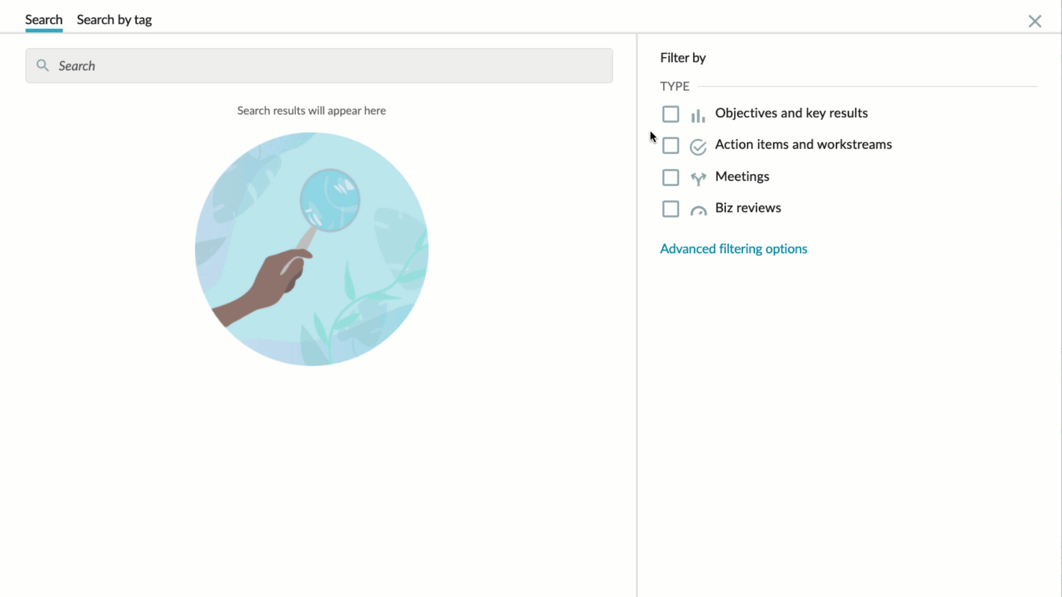Click the Biz reviews label text
Screen dimensions: 1062x597
coord(748,208)
